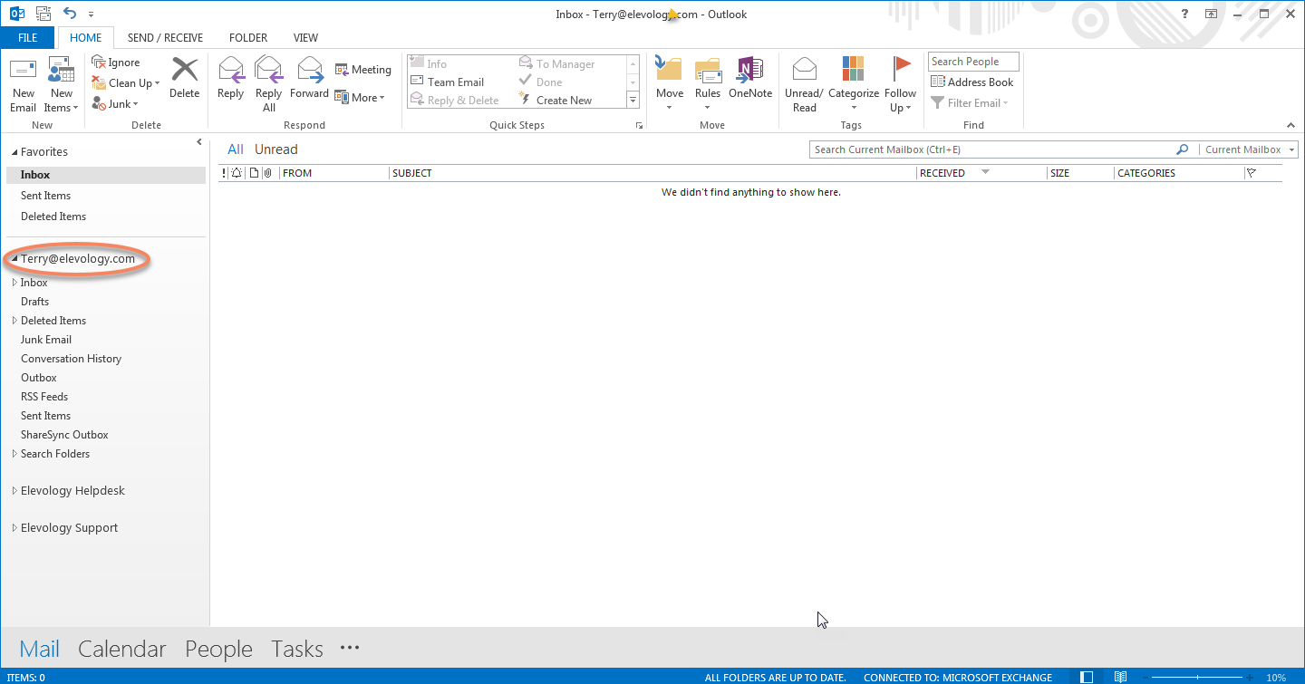Open the Conversation History folder
Image resolution: width=1305 pixels, height=684 pixels.
(71, 359)
